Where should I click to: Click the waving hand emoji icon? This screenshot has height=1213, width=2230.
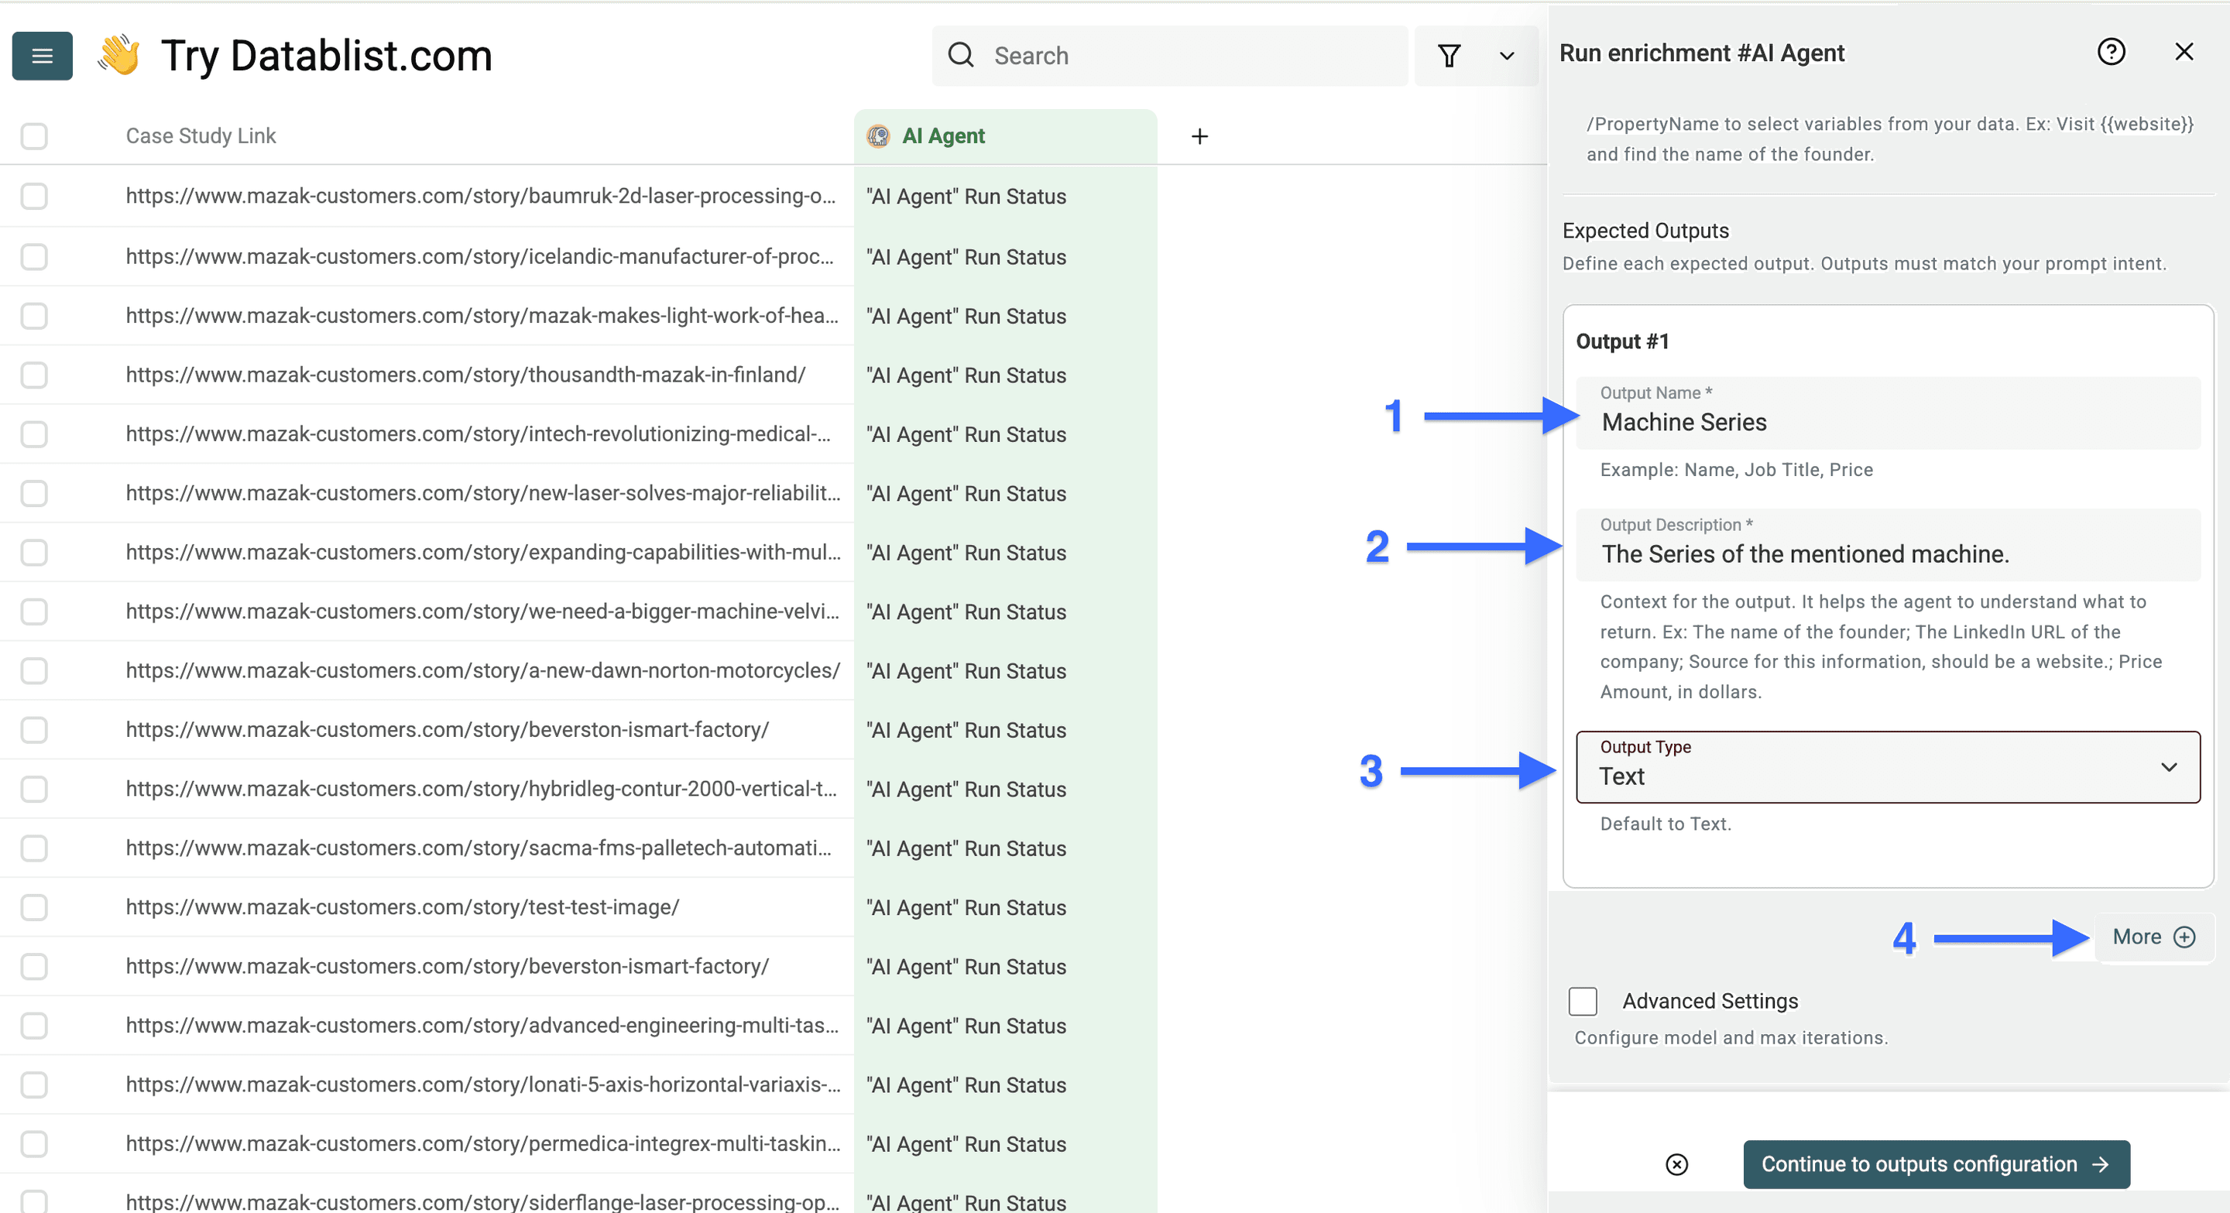tap(118, 56)
